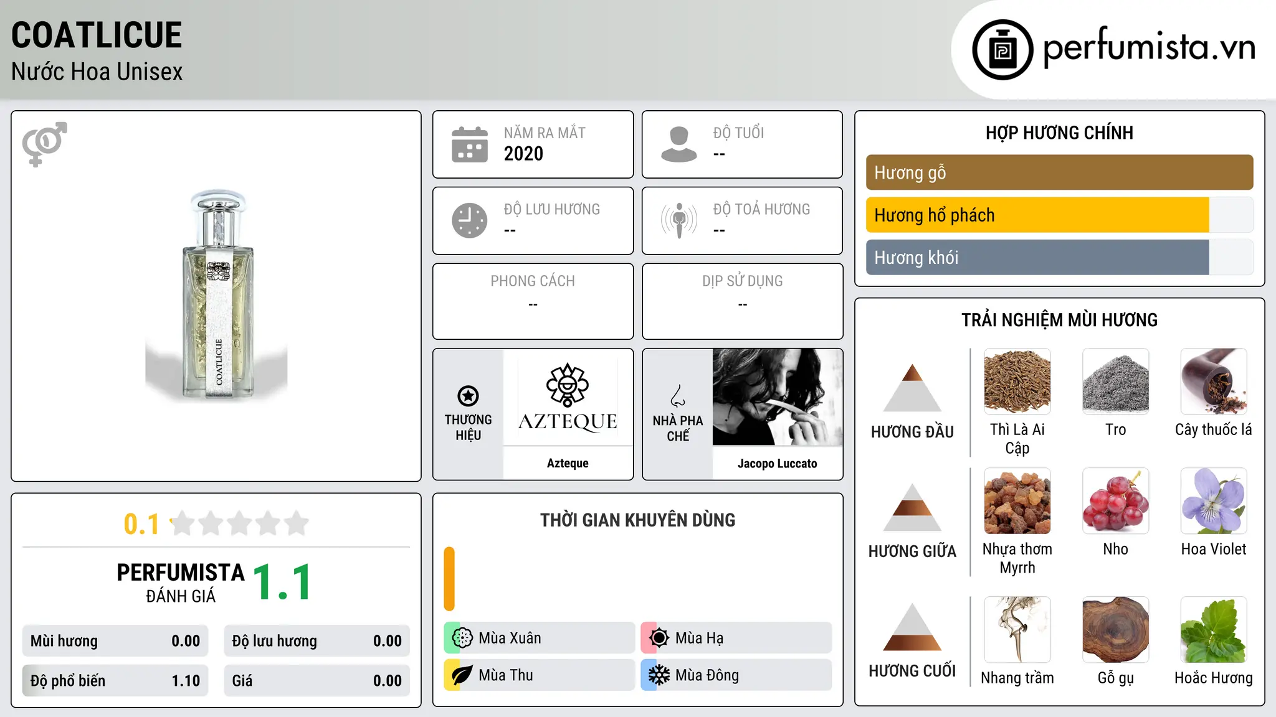Click the unisex gender symbol icon

click(x=44, y=144)
